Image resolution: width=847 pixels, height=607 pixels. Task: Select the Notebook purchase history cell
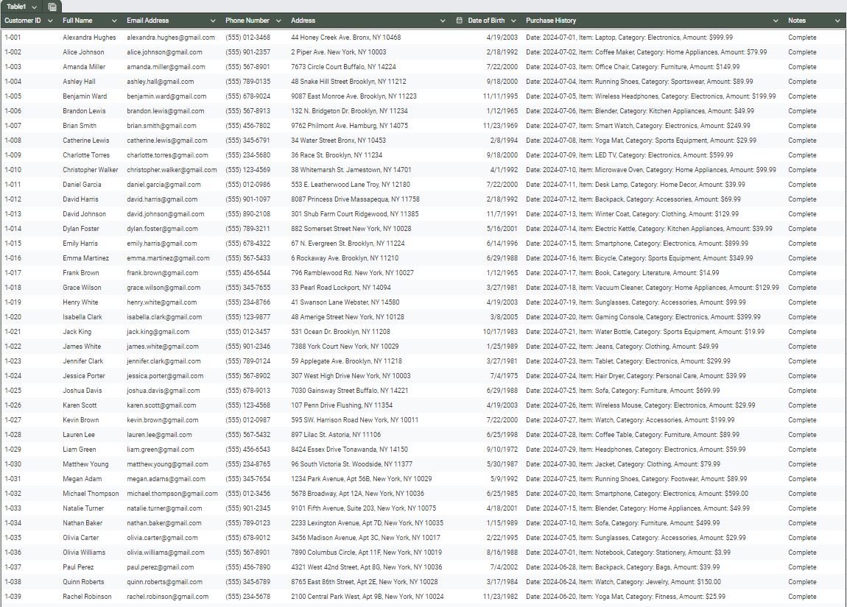pyautogui.click(x=628, y=553)
